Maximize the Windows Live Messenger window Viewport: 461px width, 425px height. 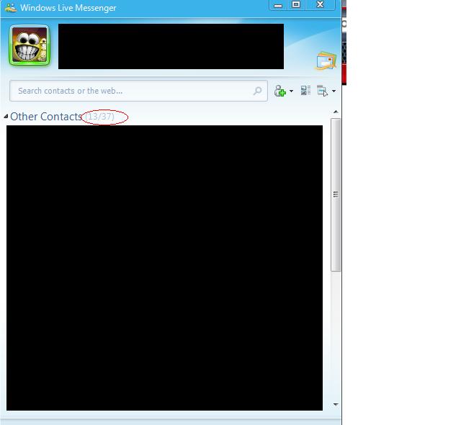pyautogui.click(x=296, y=5)
